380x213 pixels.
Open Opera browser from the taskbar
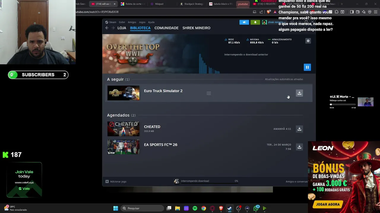click(212, 208)
